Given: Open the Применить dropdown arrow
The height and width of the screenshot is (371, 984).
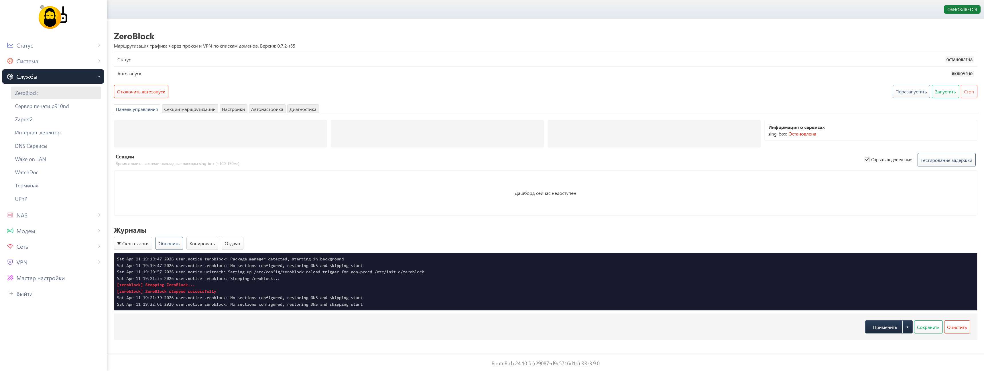Looking at the screenshot, I should point(907,327).
